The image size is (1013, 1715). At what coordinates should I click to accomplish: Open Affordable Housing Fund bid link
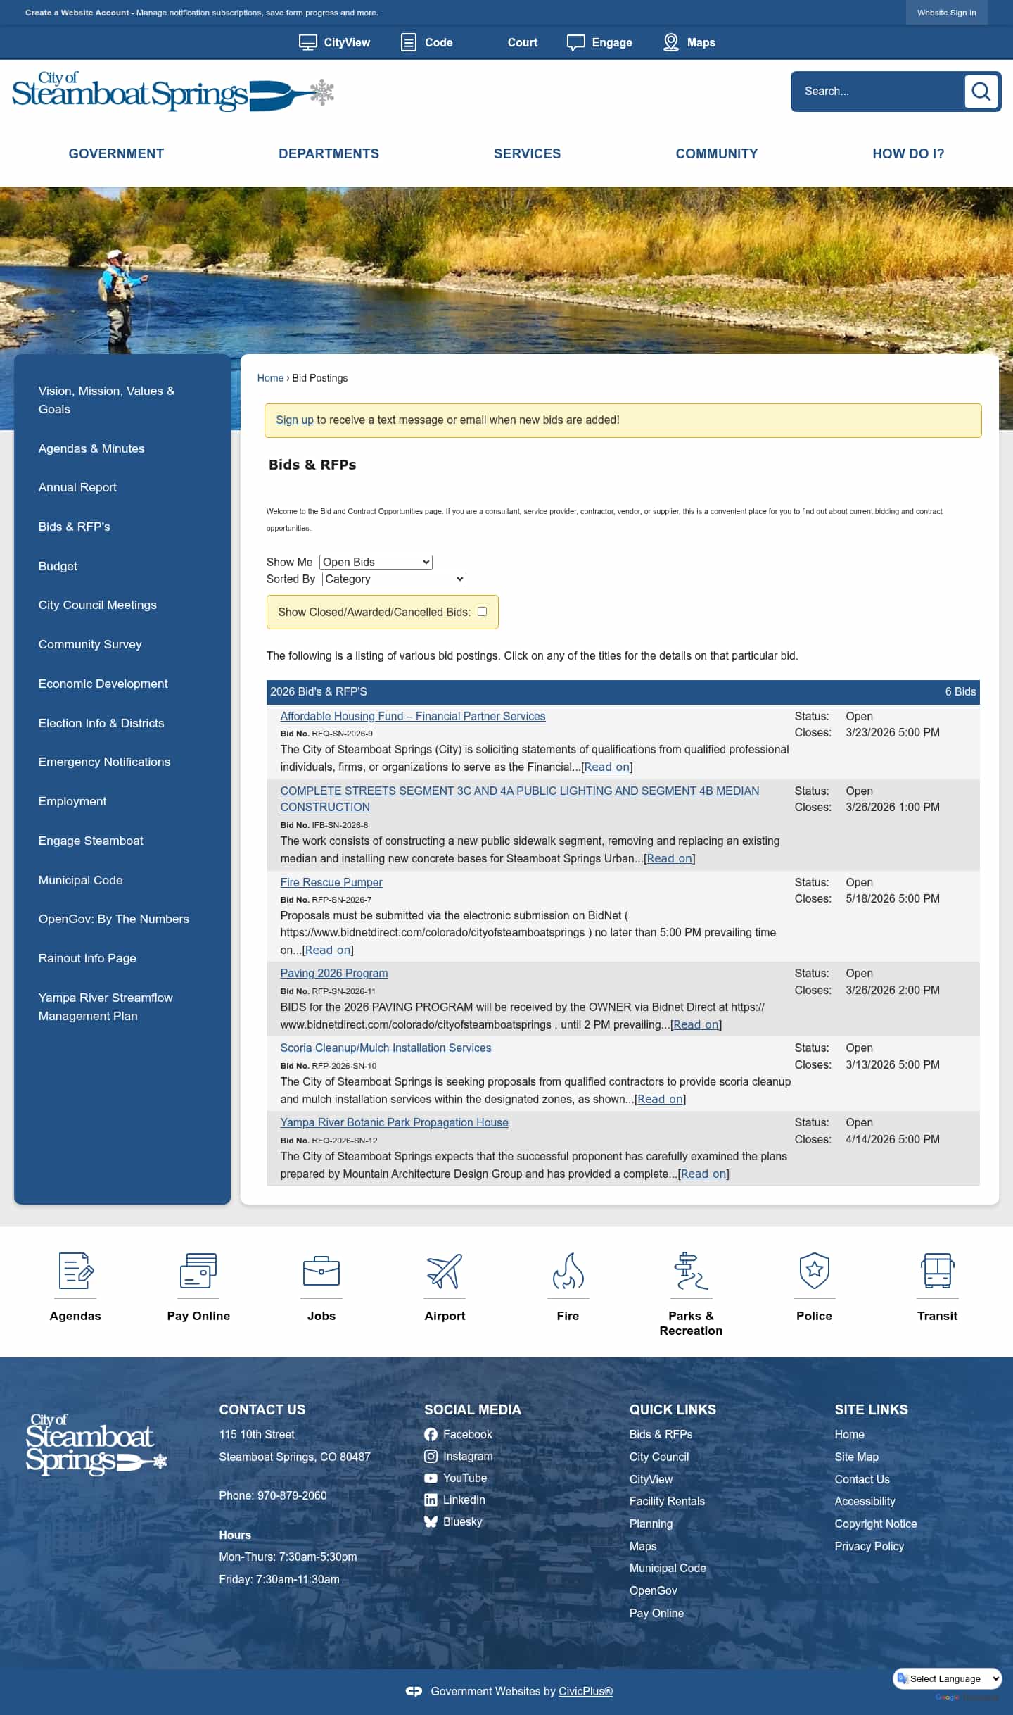[x=413, y=716]
